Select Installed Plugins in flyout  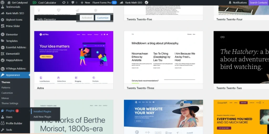pos(42,111)
